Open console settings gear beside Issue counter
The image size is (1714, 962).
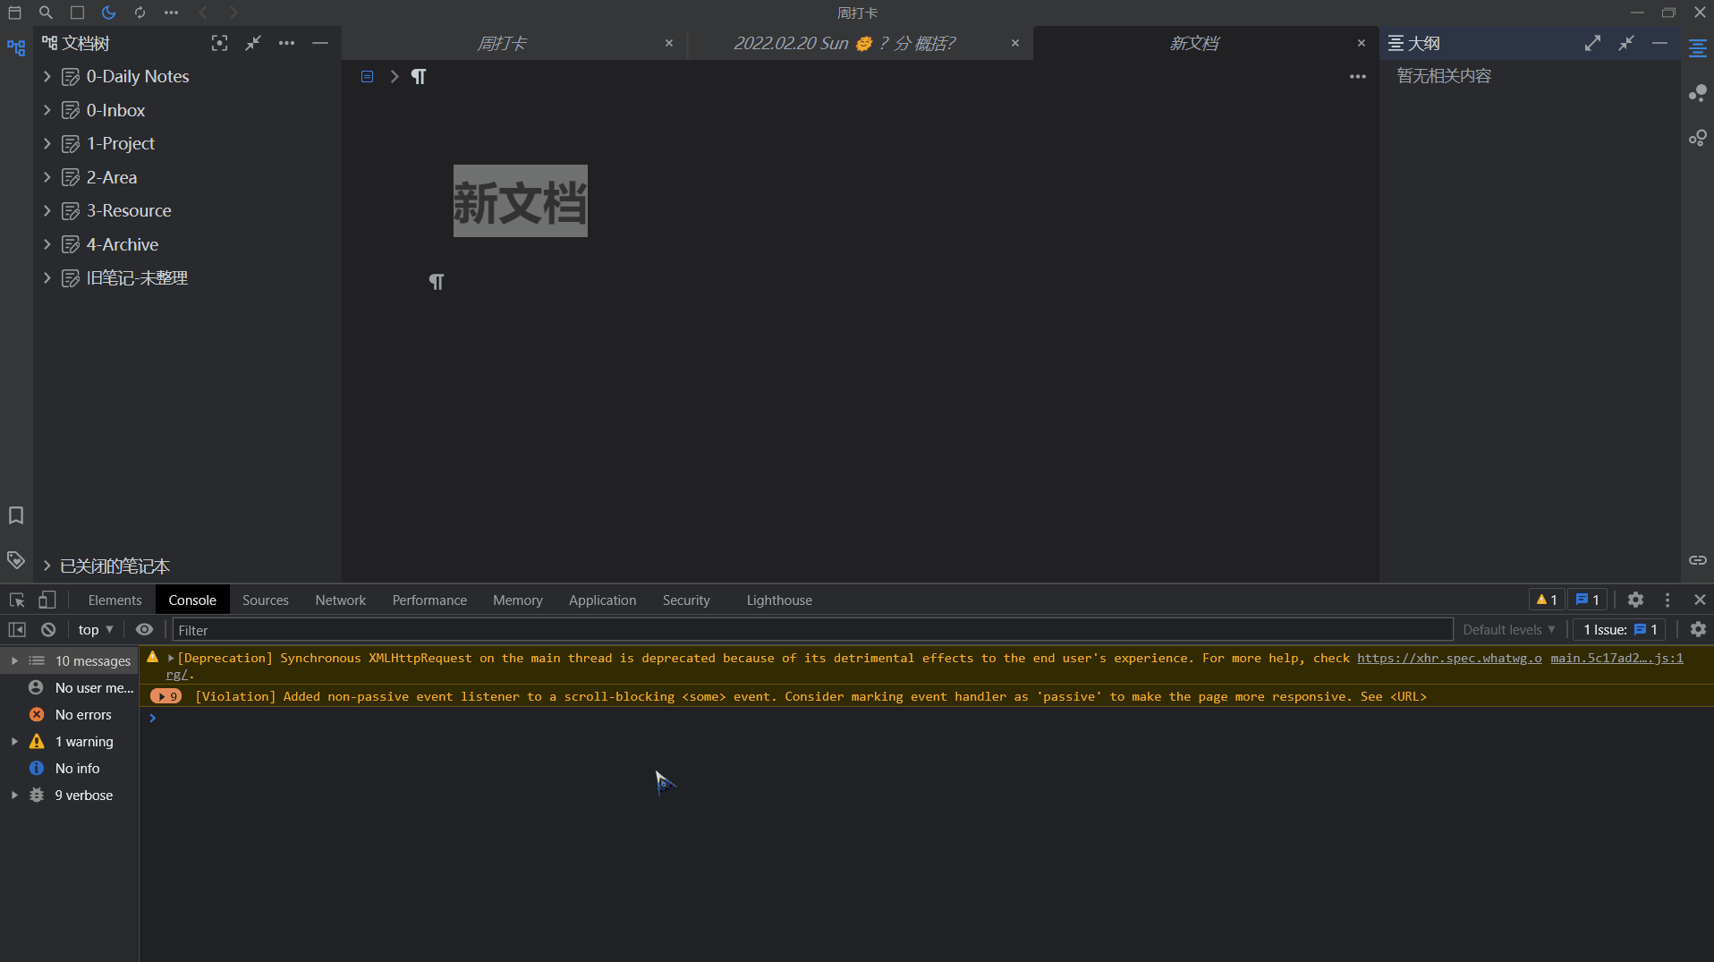coord(1698,630)
